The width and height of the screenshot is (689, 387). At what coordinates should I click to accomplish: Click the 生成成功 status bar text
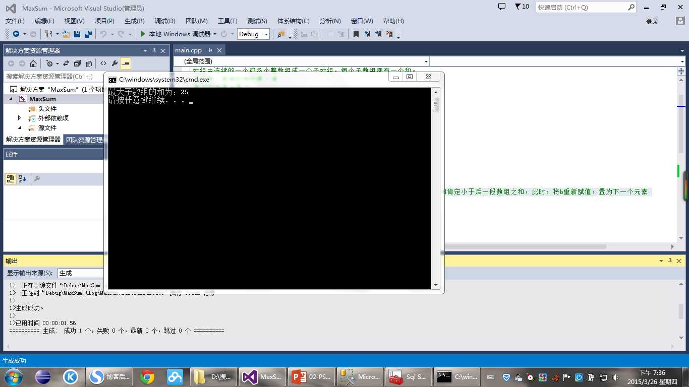pyautogui.click(x=14, y=361)
